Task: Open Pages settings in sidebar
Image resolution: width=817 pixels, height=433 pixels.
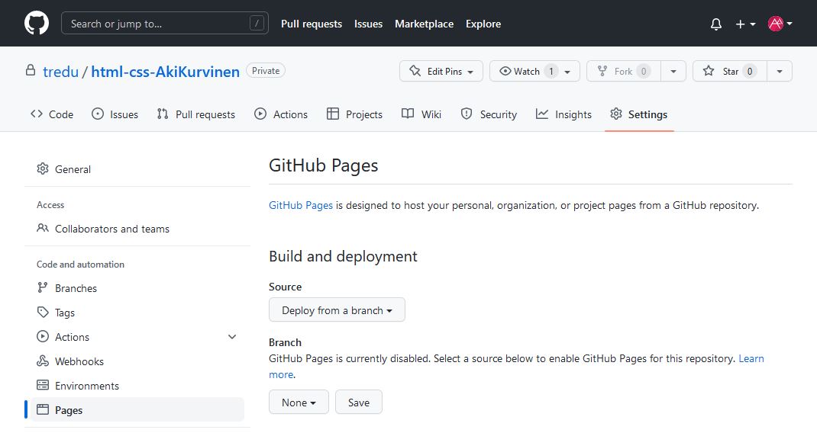Action: click(x=137, y=410)
